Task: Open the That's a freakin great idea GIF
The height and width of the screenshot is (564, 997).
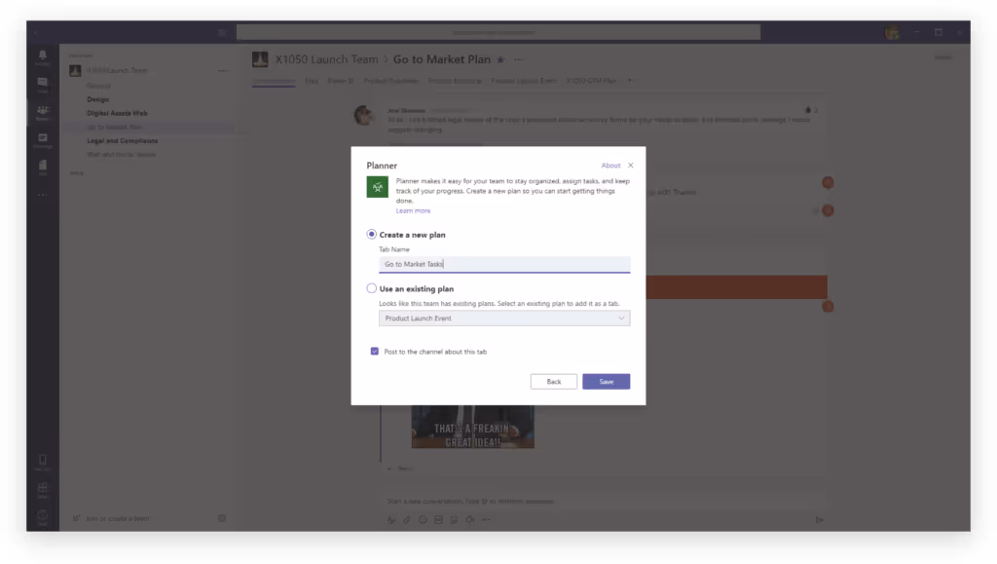Action: (x=472, y=427)
